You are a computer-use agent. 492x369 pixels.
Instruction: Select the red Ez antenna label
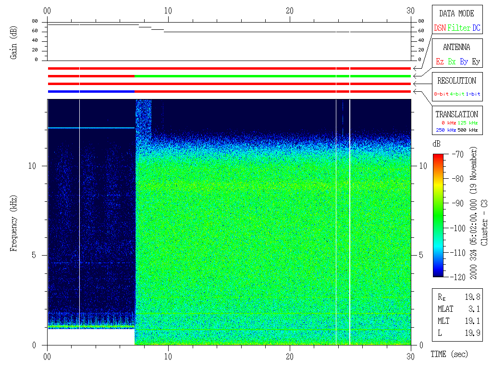coord(440,62)
